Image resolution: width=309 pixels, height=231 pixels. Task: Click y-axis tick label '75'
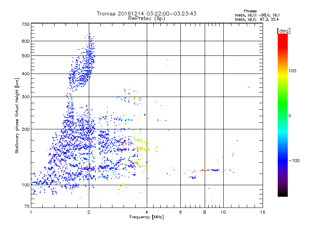tap(27, 206)
